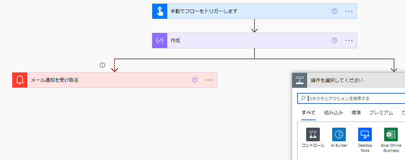Image resolution: width=405 pixels, height=160 pixels.
Task: Open the 作成 card's ellipsis menu
Action: (349, 41)
